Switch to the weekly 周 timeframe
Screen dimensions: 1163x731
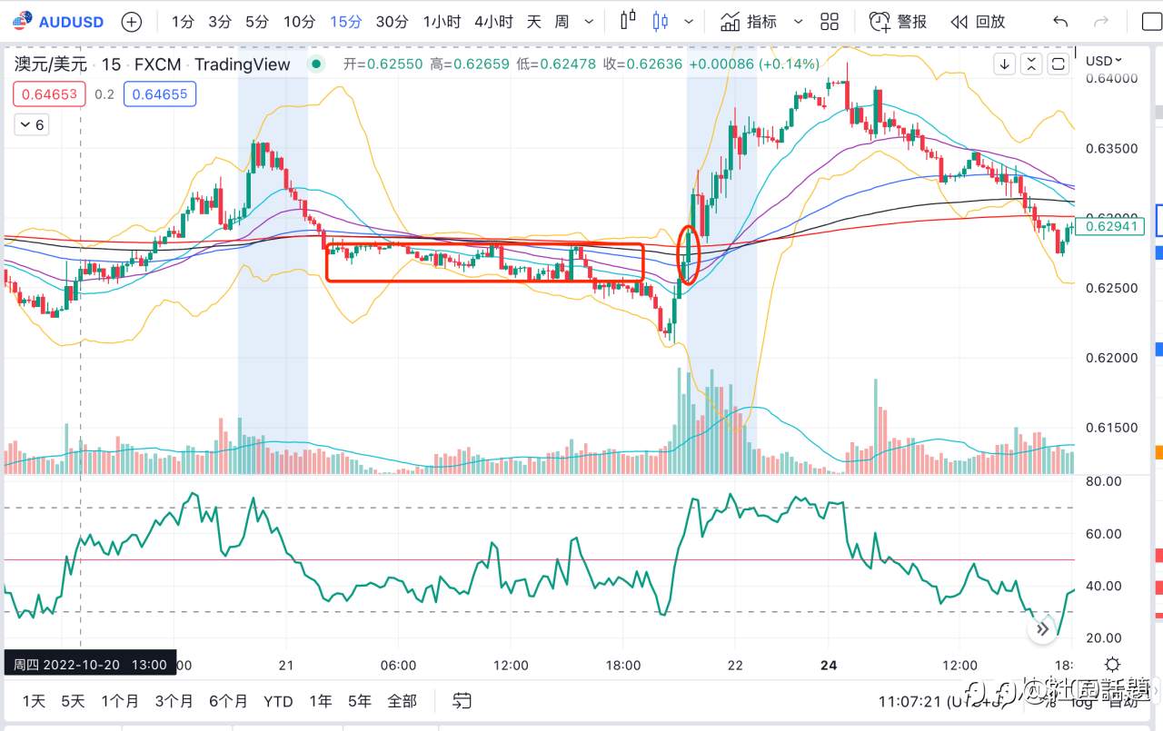tap(562, 22)
